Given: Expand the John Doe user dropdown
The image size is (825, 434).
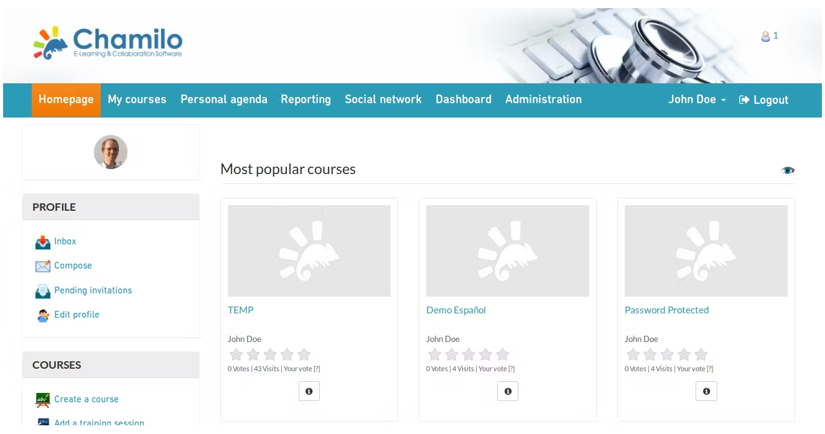Looking at the screenshot, I should point(697,99).
